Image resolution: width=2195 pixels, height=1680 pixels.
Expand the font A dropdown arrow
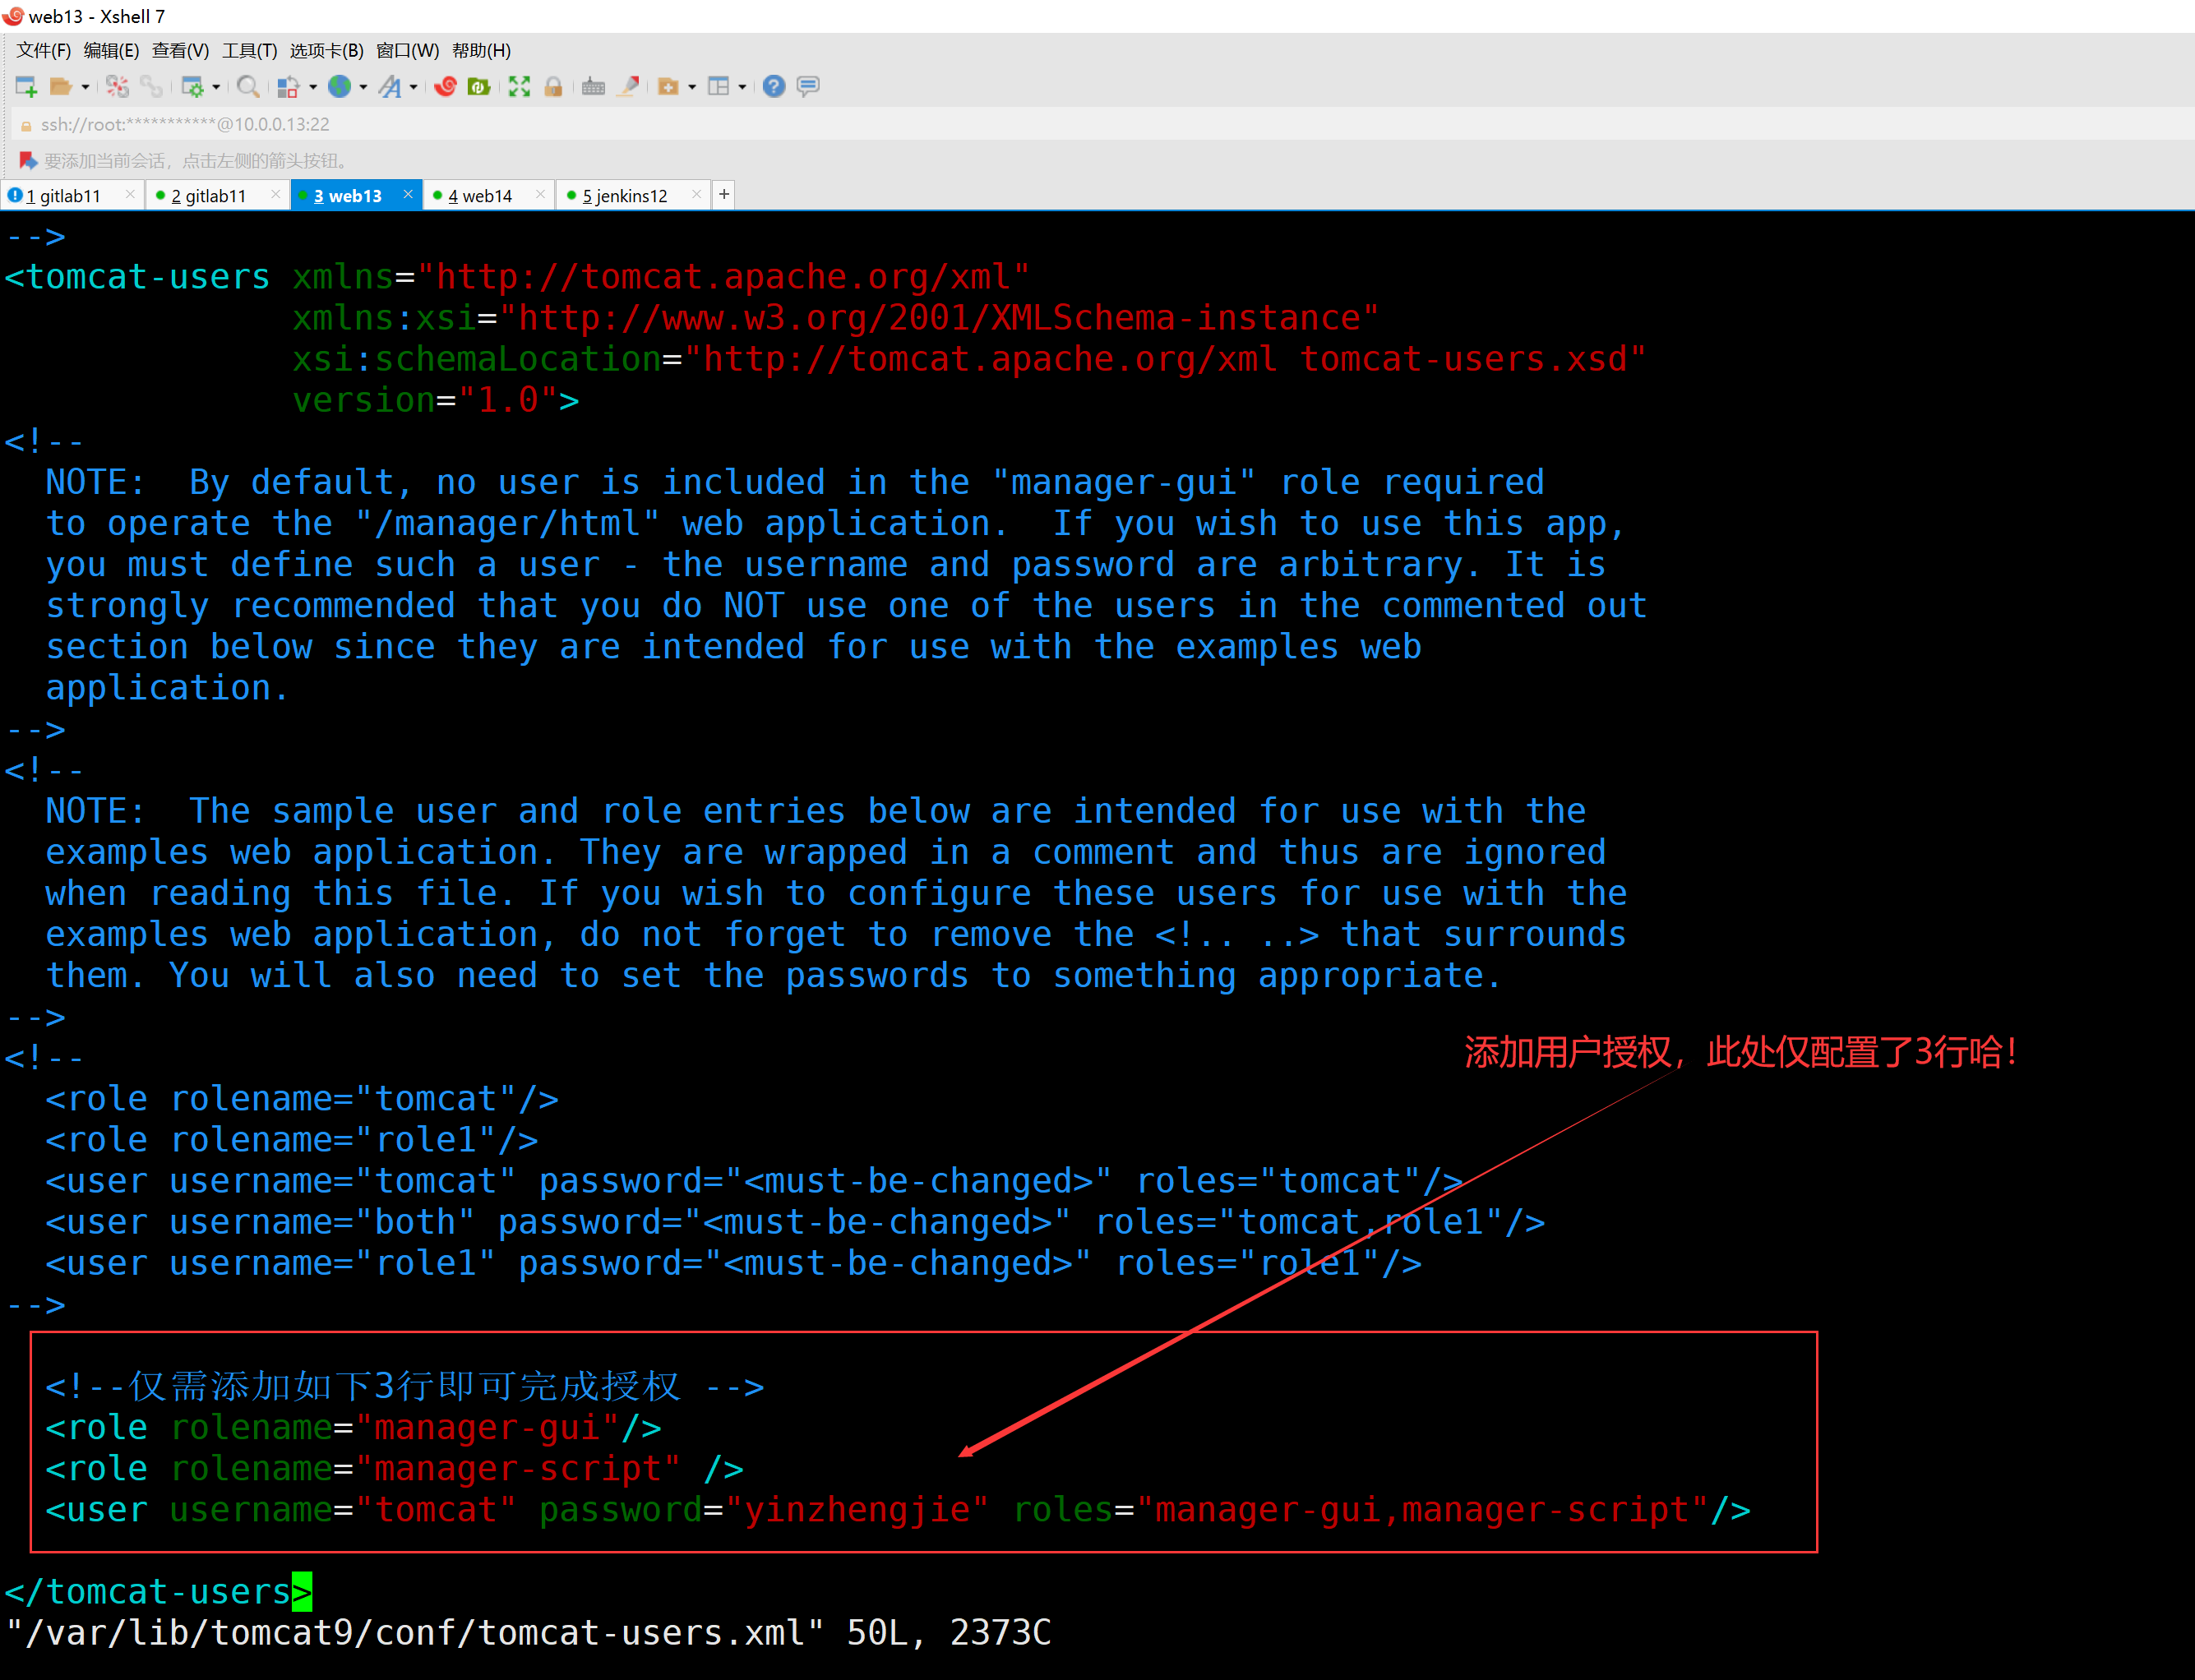[x=413, y=87]
